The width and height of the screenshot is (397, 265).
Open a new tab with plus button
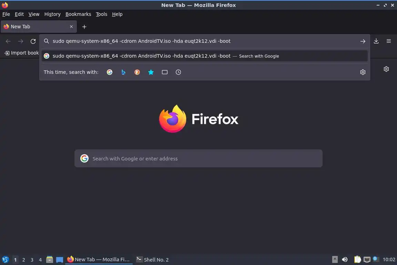(x=84, y=27)
